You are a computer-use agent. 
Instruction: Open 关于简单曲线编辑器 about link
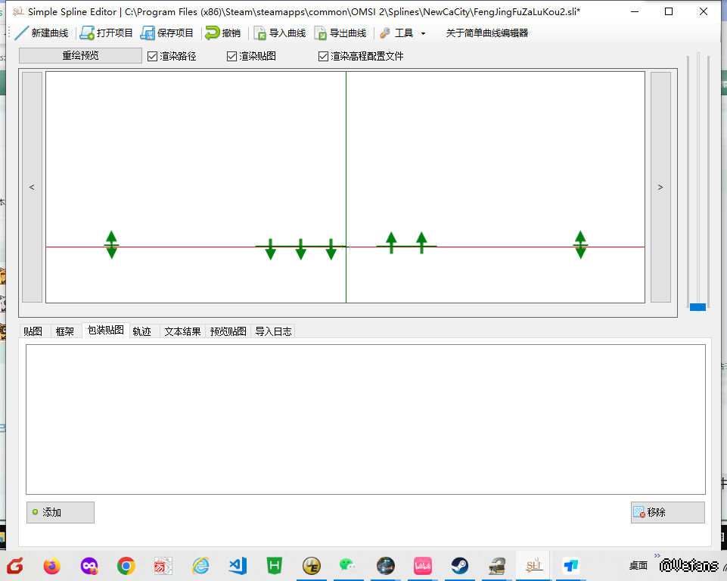[486, 33]
